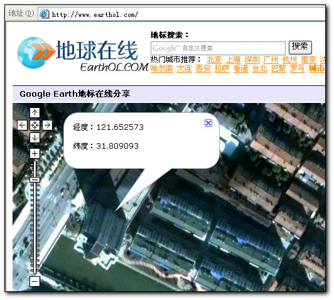Open the 巴黎 city link
Viewport: 334px width, 300px height.
278,68
